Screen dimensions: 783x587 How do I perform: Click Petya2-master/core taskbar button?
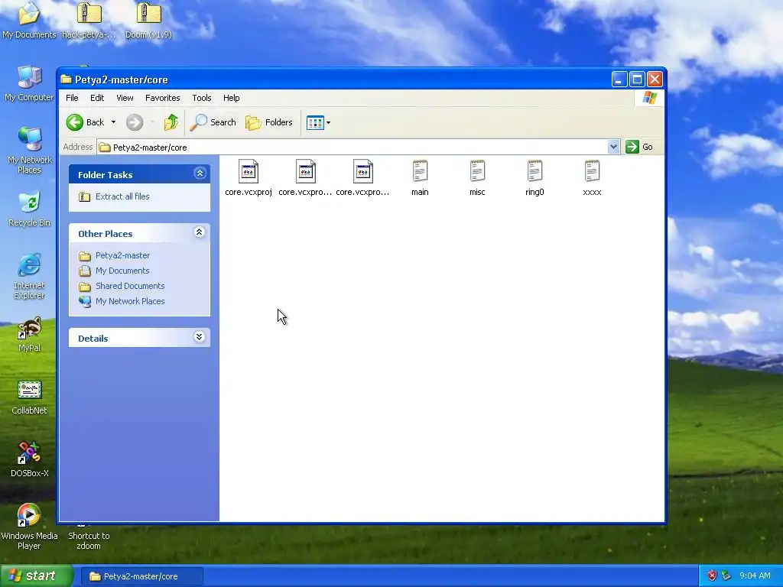click(141, 576)
